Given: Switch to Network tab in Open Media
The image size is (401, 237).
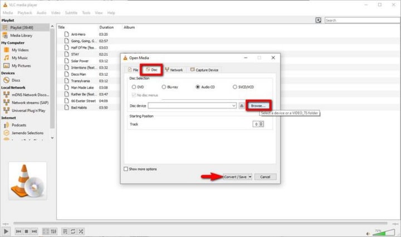Looking at the screenshot, I should [174, 70].
